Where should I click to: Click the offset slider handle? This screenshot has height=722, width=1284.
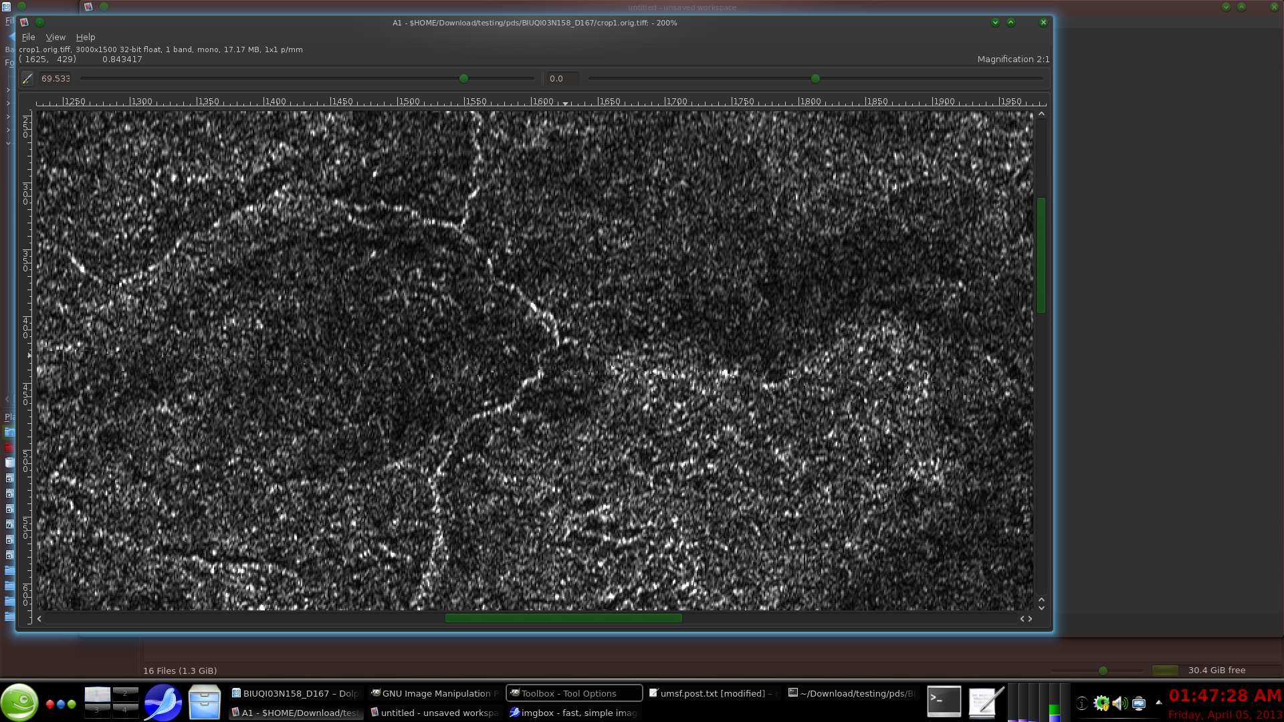click(x=815, y=79)
